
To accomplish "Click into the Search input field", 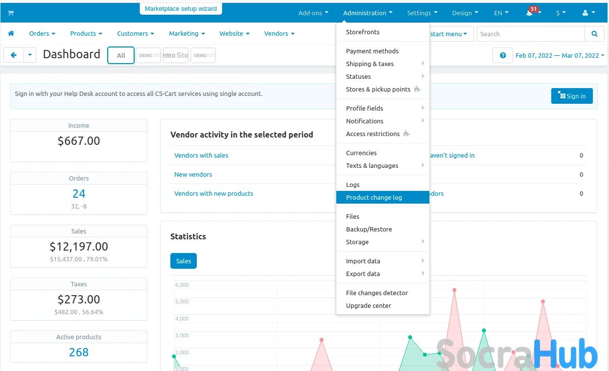I will click(x=530, y=34).
